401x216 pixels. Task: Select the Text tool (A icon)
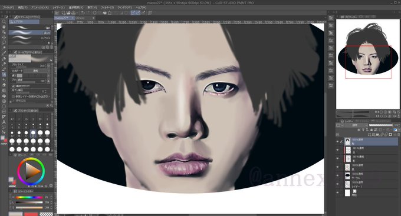tap(4, 122)
